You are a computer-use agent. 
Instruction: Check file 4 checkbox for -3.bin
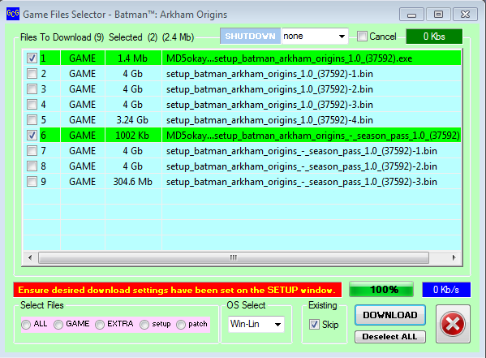(x=32, y=104)
